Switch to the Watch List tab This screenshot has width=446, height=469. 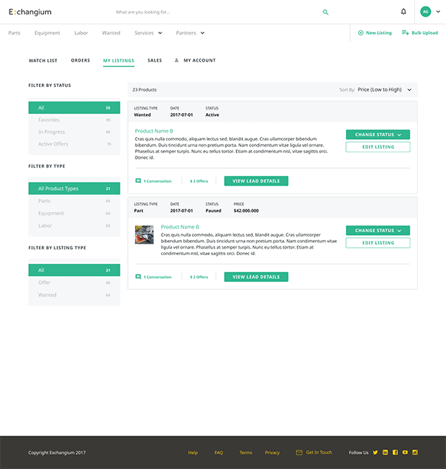point(43,60)
